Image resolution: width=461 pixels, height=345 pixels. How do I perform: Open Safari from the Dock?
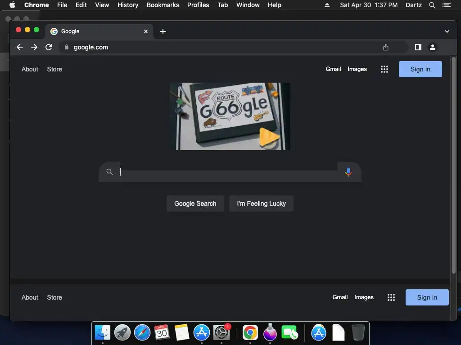click(142, 333)
